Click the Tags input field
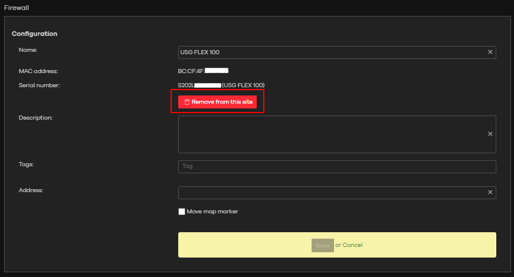Image resolution: width=514 pixels, height=277 pixels. pos(336,167)
